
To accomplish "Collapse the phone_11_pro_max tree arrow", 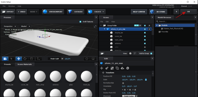I will point(105,29).
